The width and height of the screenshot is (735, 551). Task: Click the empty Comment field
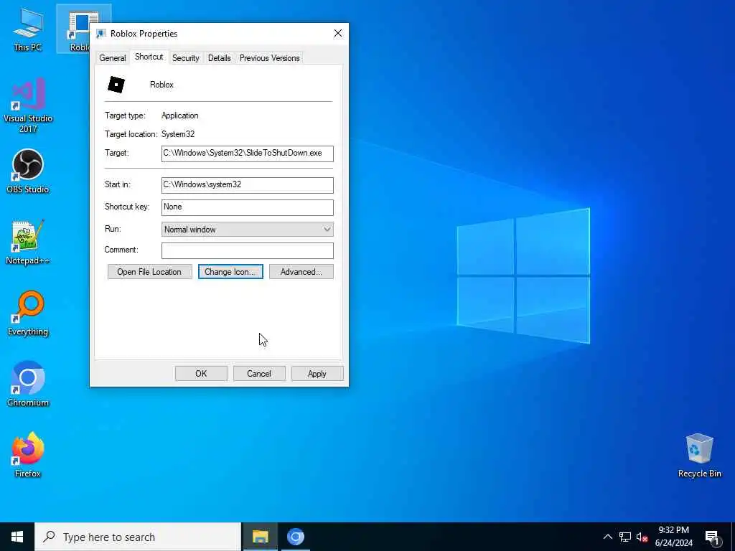(248, 250)
